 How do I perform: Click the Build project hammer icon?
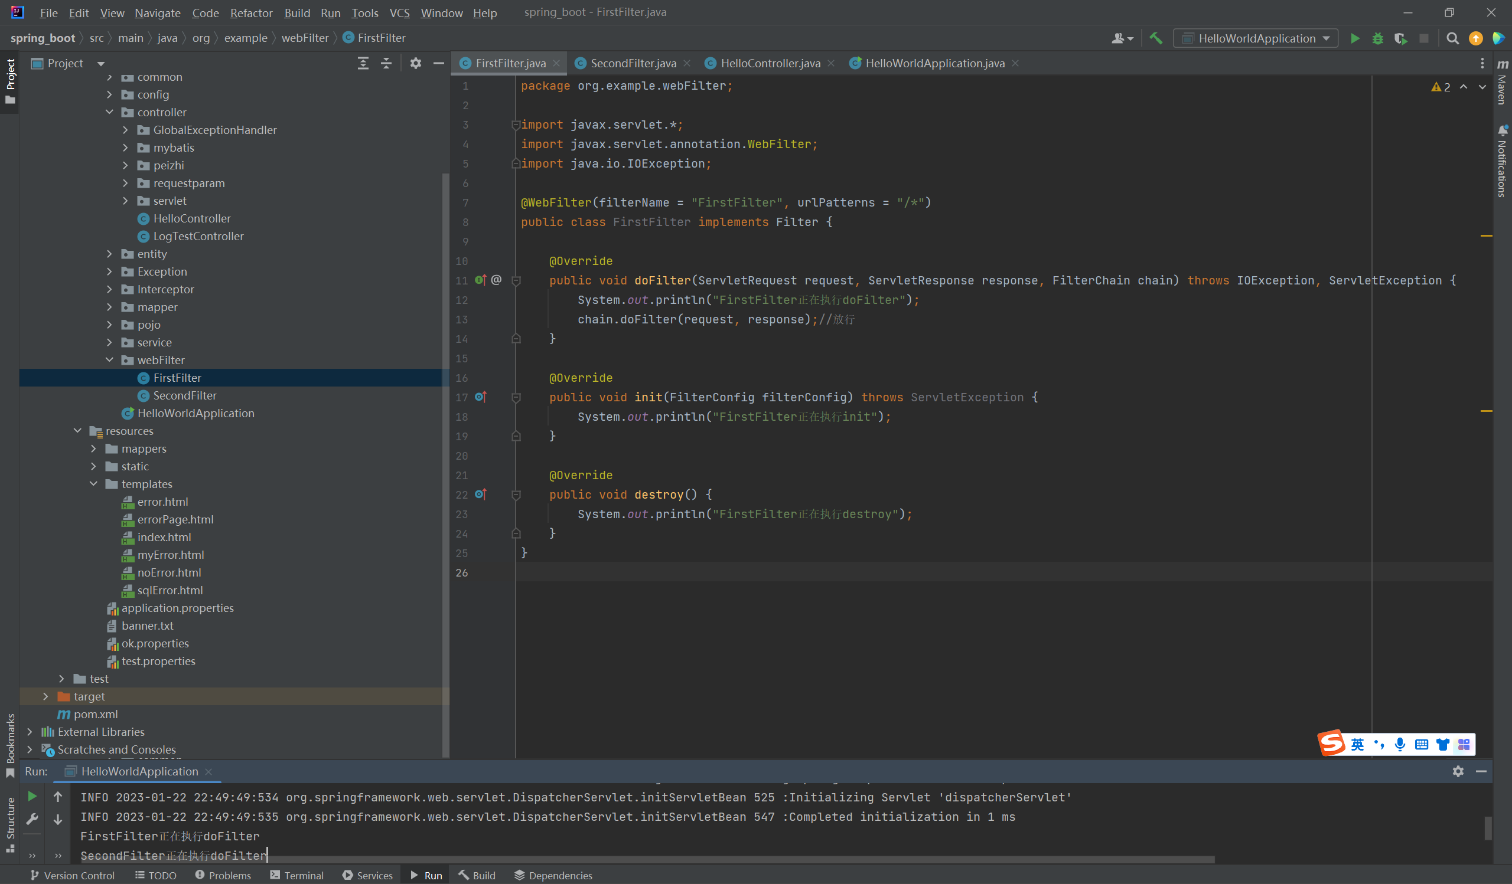(x=1156, y=38)
